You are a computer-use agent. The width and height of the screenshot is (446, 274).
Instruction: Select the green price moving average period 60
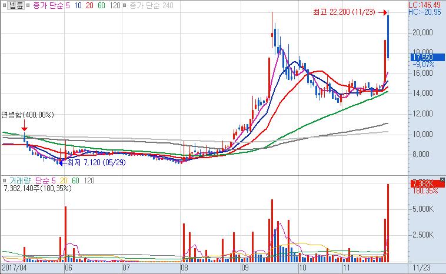click(101, 5)
